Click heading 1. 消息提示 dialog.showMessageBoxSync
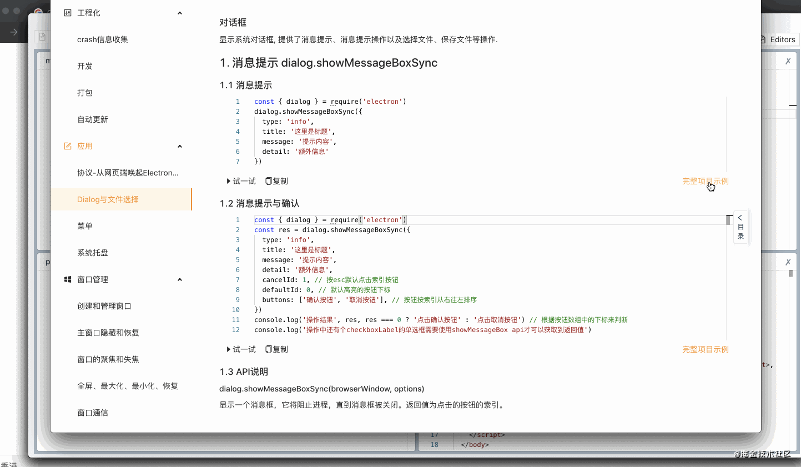 pyautogui.click(x=329, y=63)
